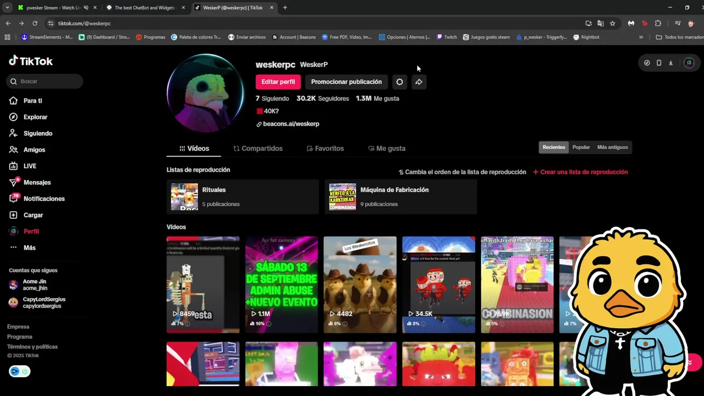The width and height of the screenshot is (704, 396).
Task: Open the browser extensions puzzle icon
Action: tap(658, 23)
